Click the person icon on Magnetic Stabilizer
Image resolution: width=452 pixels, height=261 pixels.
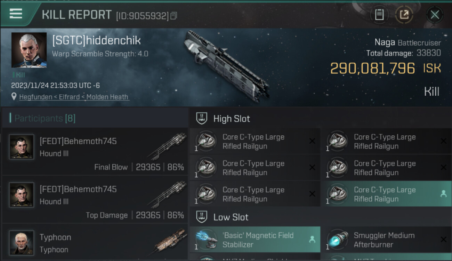pyautogui.click(x=312, y=239)
